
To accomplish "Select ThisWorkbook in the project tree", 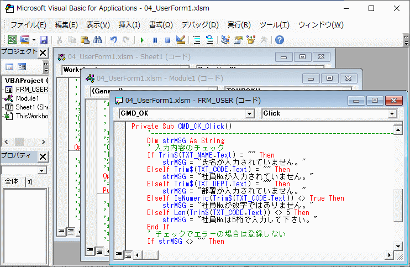I will (x=27, y=116).
